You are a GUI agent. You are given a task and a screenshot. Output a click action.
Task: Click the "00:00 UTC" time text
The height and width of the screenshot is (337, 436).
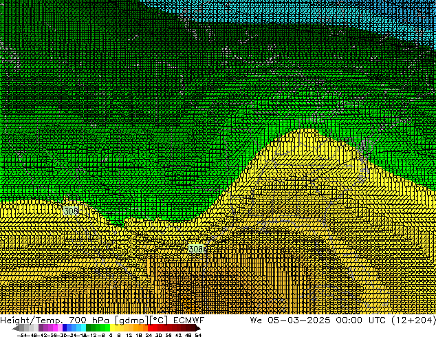pyautogui.click(x=360, y=320)
